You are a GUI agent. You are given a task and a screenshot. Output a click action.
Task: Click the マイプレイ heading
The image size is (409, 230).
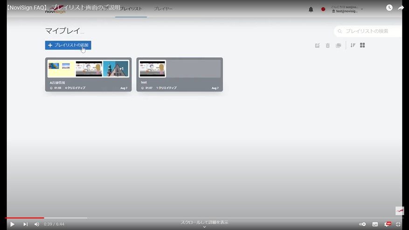(65, 31)
